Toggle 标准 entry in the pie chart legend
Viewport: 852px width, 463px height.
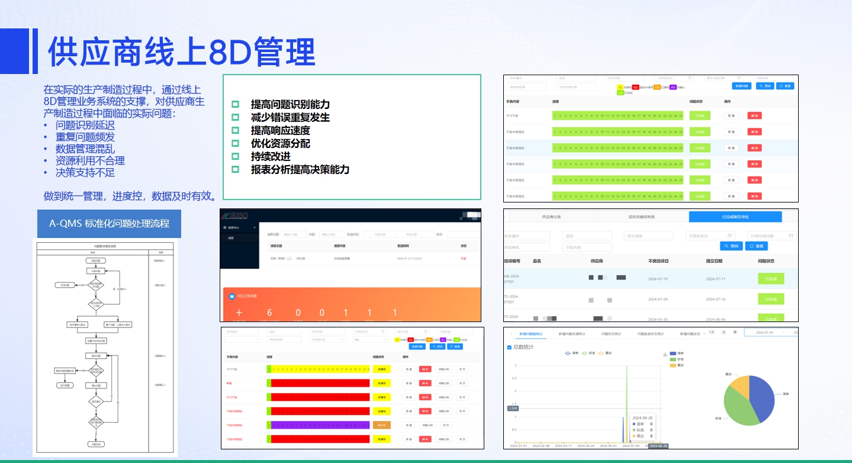pos(677,359)
